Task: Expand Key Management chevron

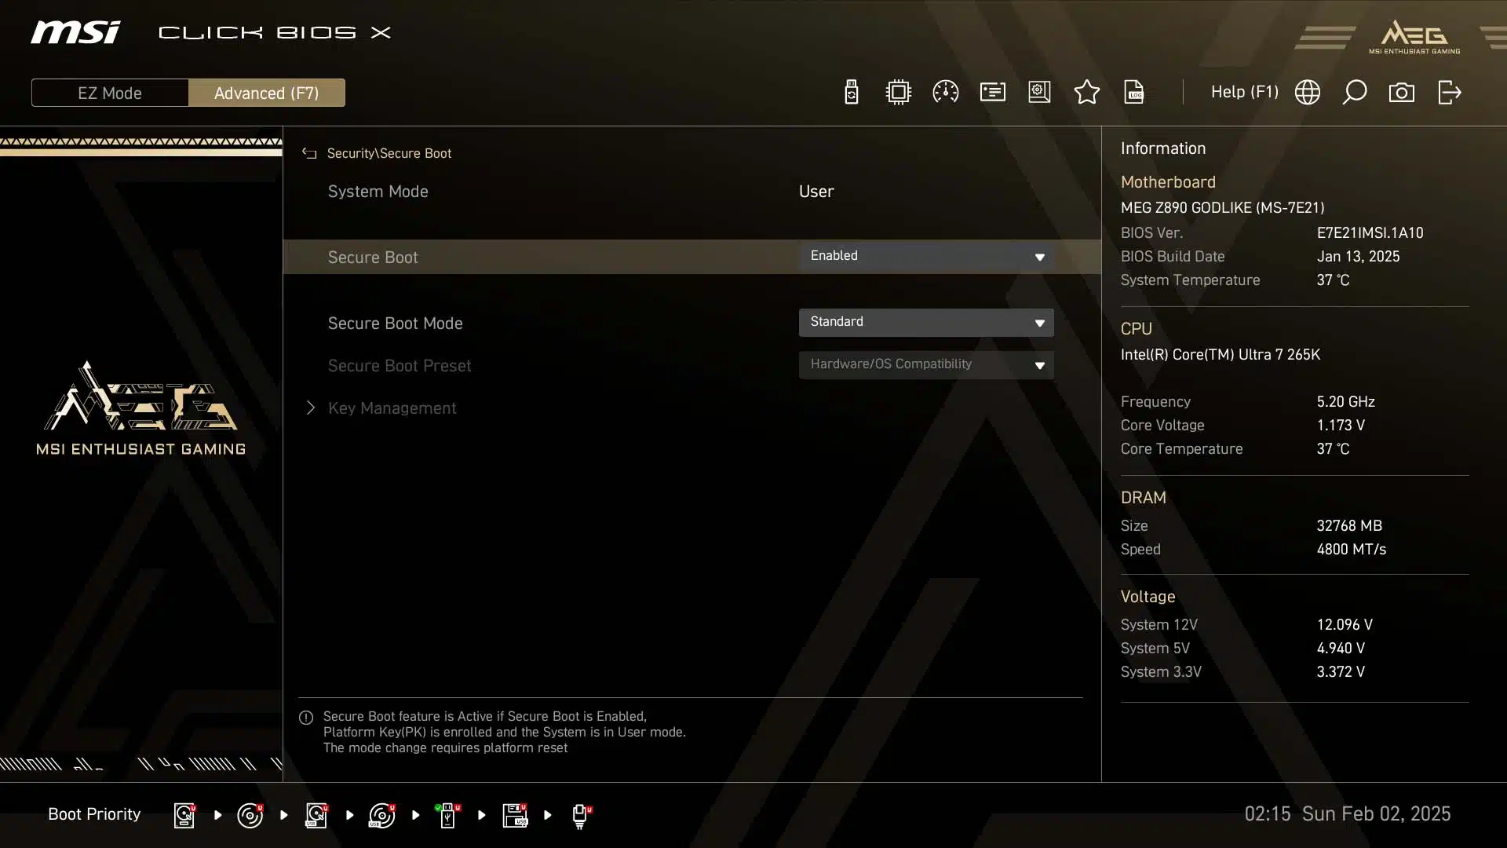Action: click(311, 408)
